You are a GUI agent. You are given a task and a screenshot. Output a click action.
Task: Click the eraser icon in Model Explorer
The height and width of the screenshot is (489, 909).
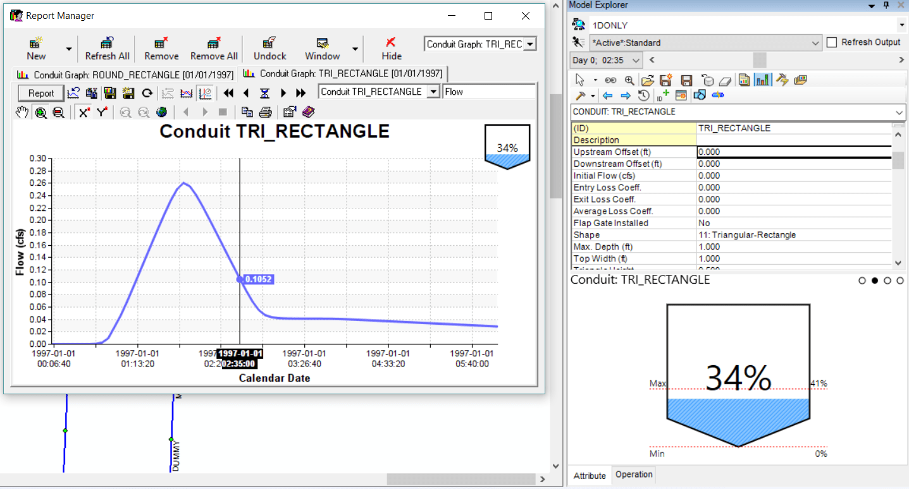click(726, 80)
